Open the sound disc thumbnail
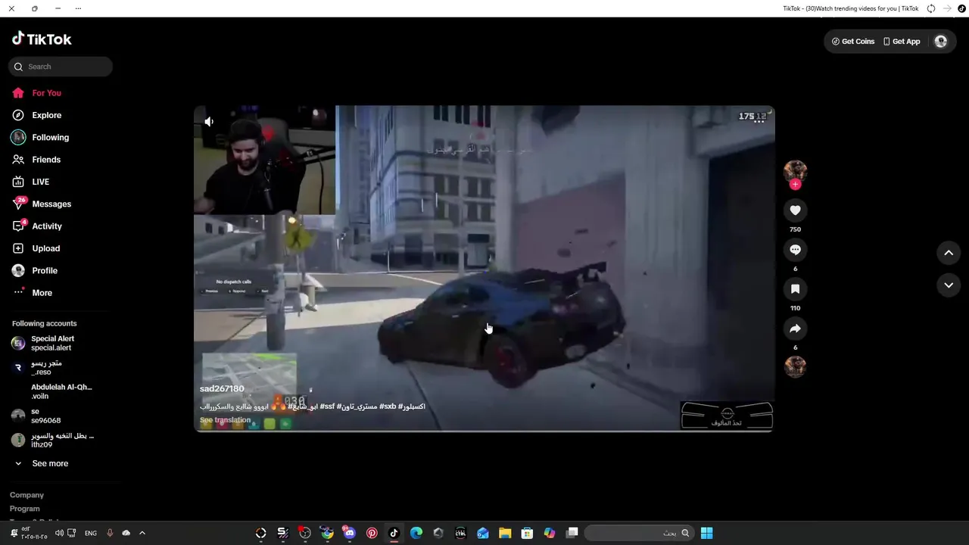The image size is (969, 545). click(x=795, y=367)
